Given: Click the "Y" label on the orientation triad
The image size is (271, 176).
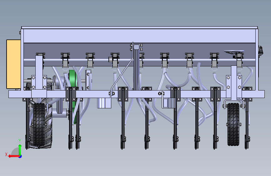Looking at the screenshot, I should point(20,141).
